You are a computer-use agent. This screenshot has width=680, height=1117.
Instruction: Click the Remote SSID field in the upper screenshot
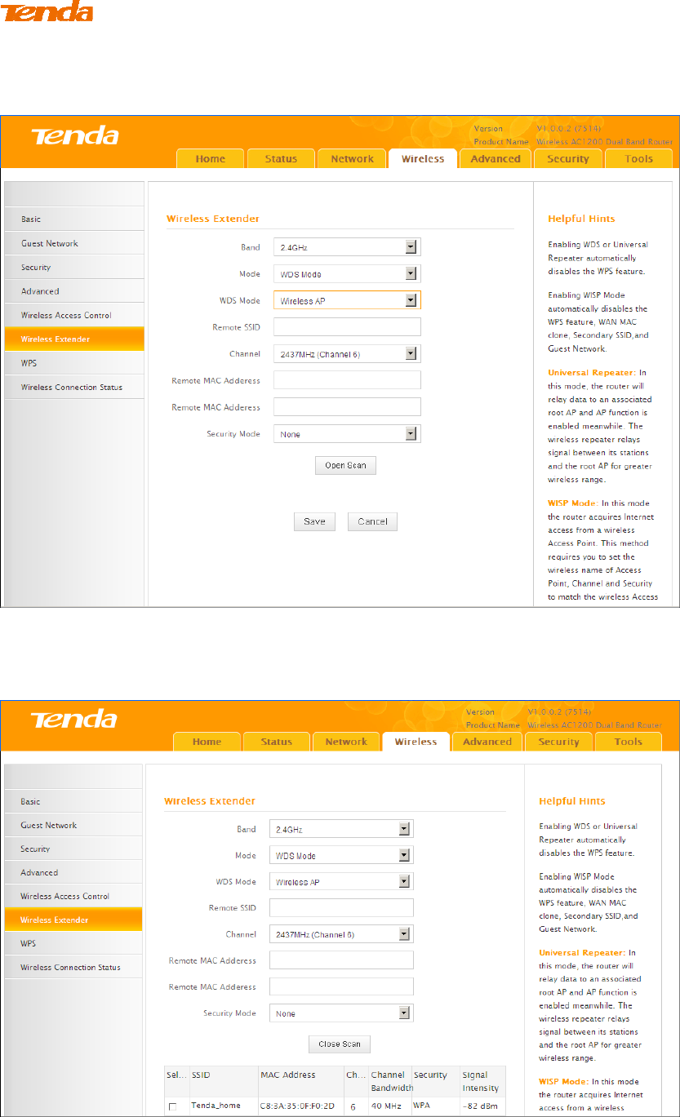click(x=347, y=327)
